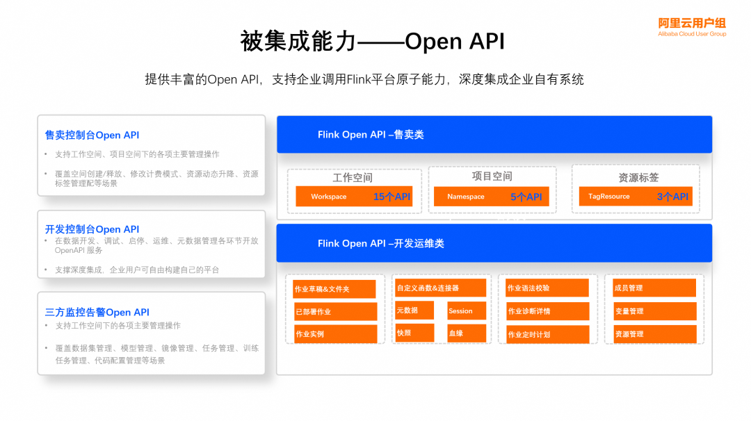
Task: Select the 作业草稿&文件夹 box
Action: [x=334, y=289]
